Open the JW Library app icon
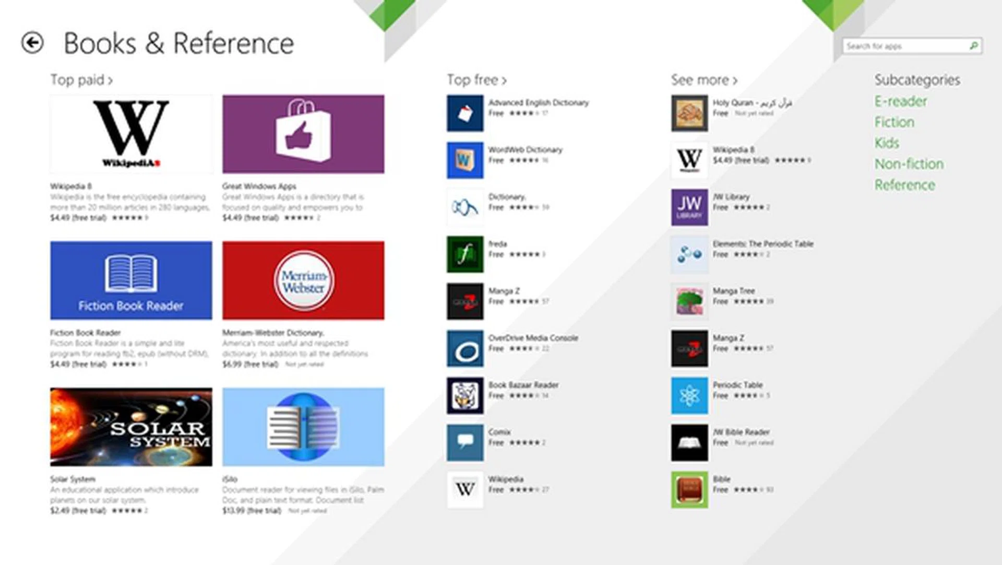1002x565 pixels. [x=689, y=207]
